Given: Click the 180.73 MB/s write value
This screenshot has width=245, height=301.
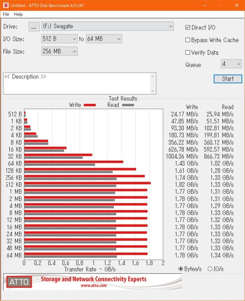Looking at the screenshot, I should click(x=183, y=135).
